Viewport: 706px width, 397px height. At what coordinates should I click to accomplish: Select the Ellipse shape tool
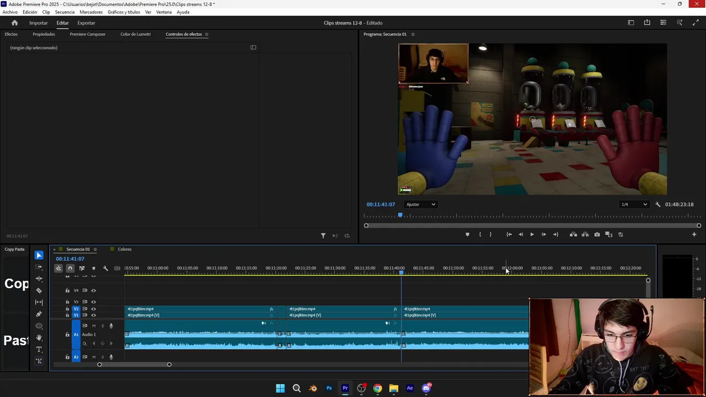tap(39, 326)
